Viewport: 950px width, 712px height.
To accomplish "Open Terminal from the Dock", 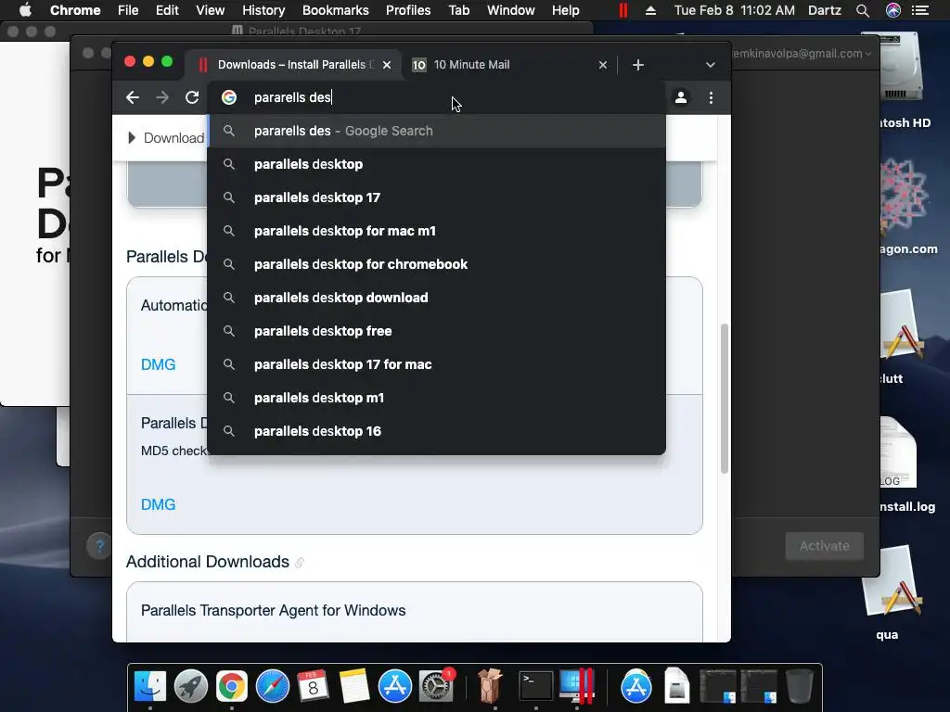I will (535, 686).
